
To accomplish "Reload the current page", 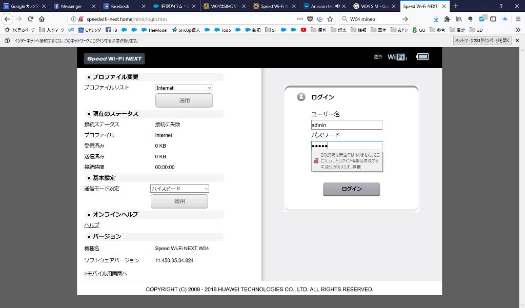I will (30, 19).
